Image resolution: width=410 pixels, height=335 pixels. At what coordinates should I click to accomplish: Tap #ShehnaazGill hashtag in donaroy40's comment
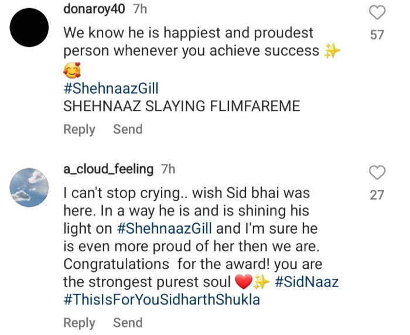(111, 88)
